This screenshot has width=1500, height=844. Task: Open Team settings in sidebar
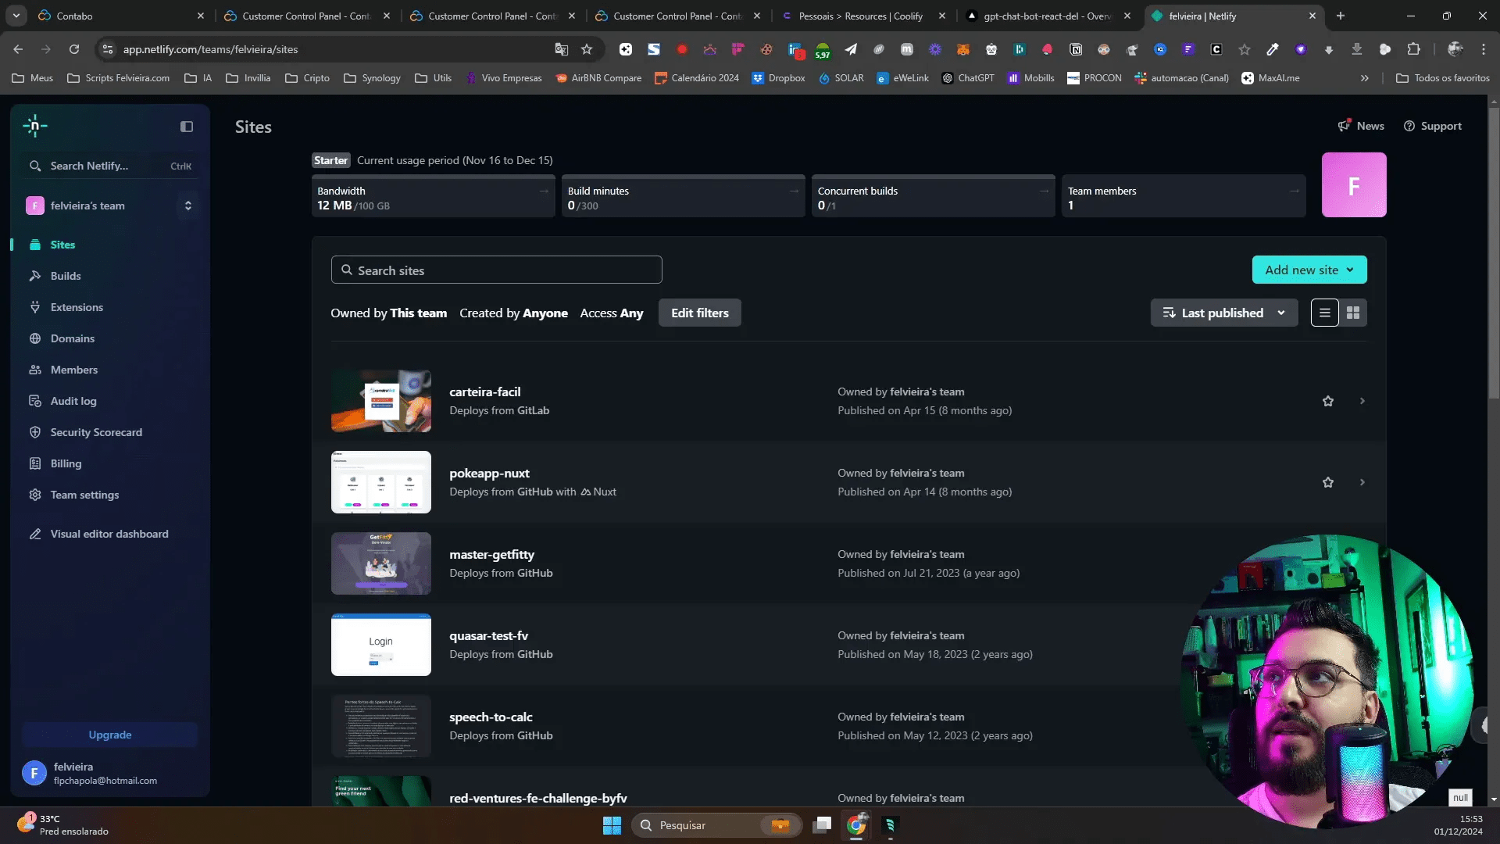[84, 495]
